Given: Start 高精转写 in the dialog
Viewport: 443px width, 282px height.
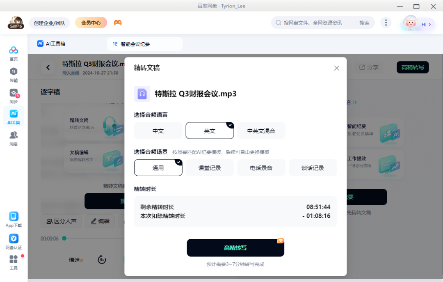Looking at the screenshot, I should (235, 248).
